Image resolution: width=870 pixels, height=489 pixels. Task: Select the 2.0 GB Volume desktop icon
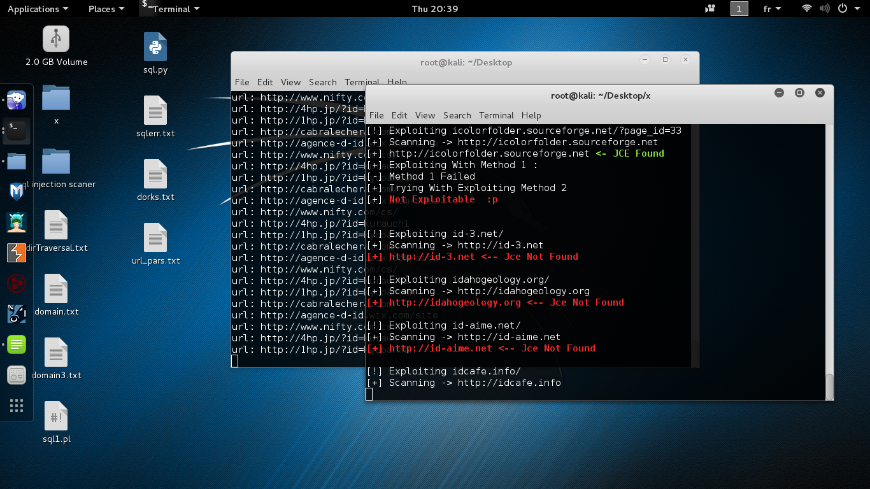click(x=56, y=46)
